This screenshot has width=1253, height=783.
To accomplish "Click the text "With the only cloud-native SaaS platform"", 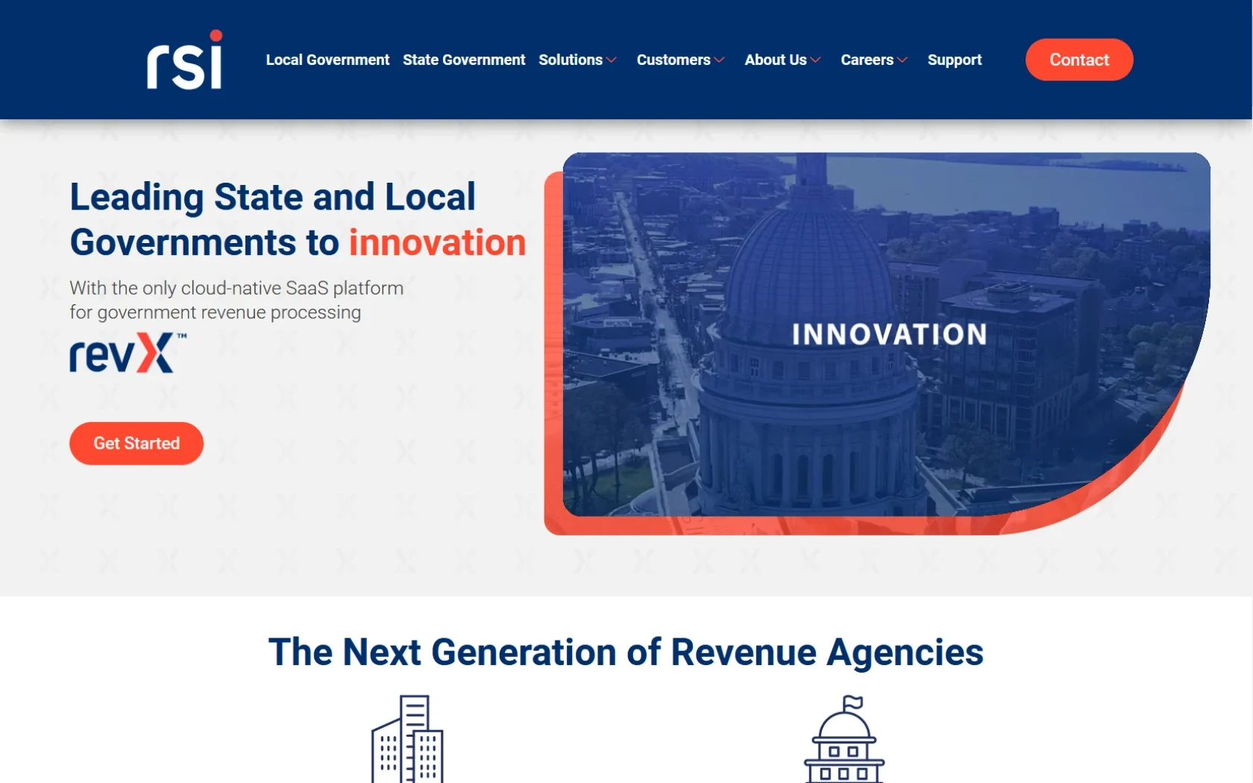I will pos(236,288).
